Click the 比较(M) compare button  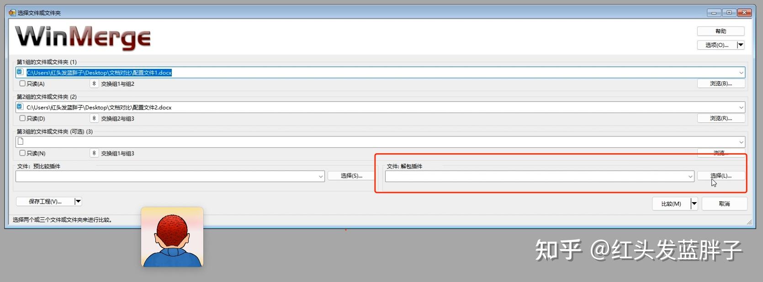pos(671,204)
